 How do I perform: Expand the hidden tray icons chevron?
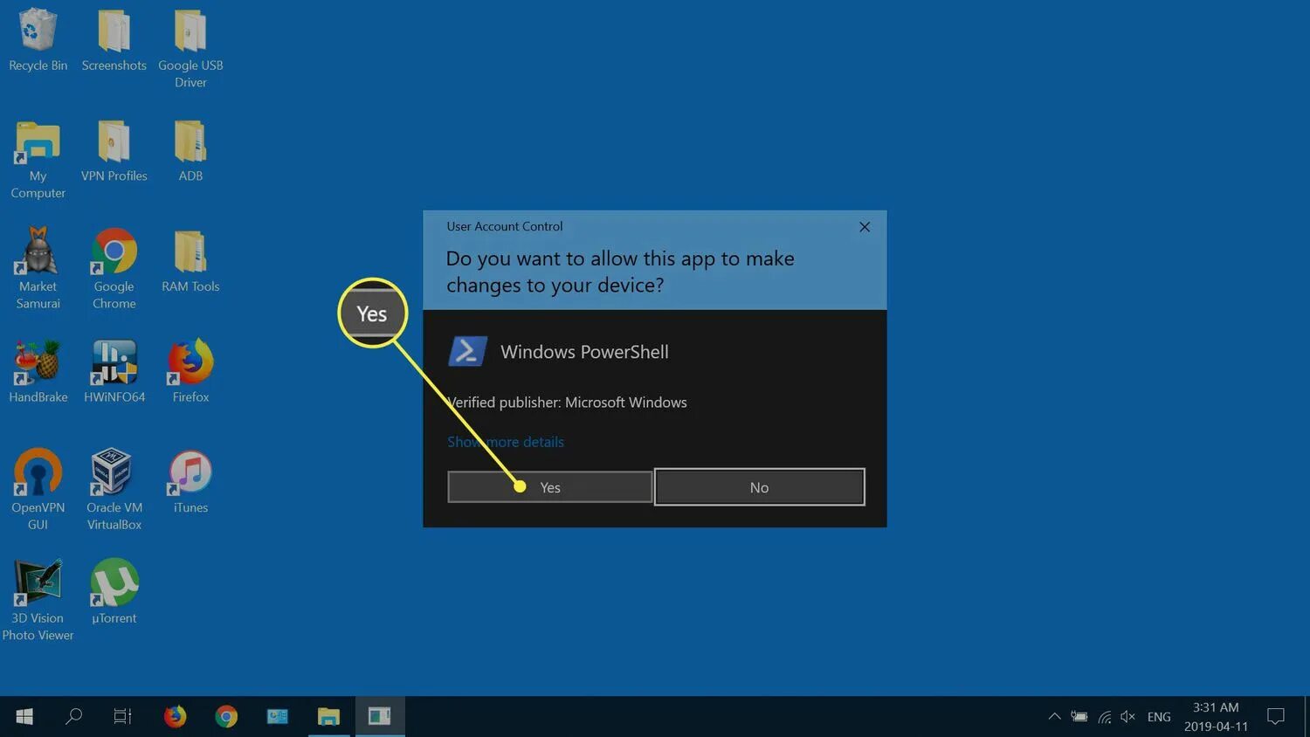point(1054,717)
